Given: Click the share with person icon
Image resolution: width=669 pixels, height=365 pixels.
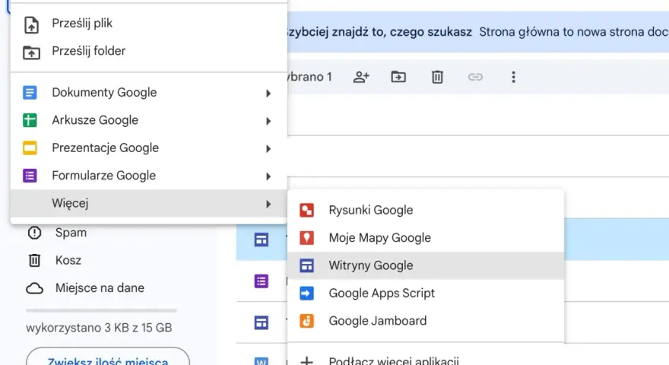Looking at the screenshot, I should [361, 77].
